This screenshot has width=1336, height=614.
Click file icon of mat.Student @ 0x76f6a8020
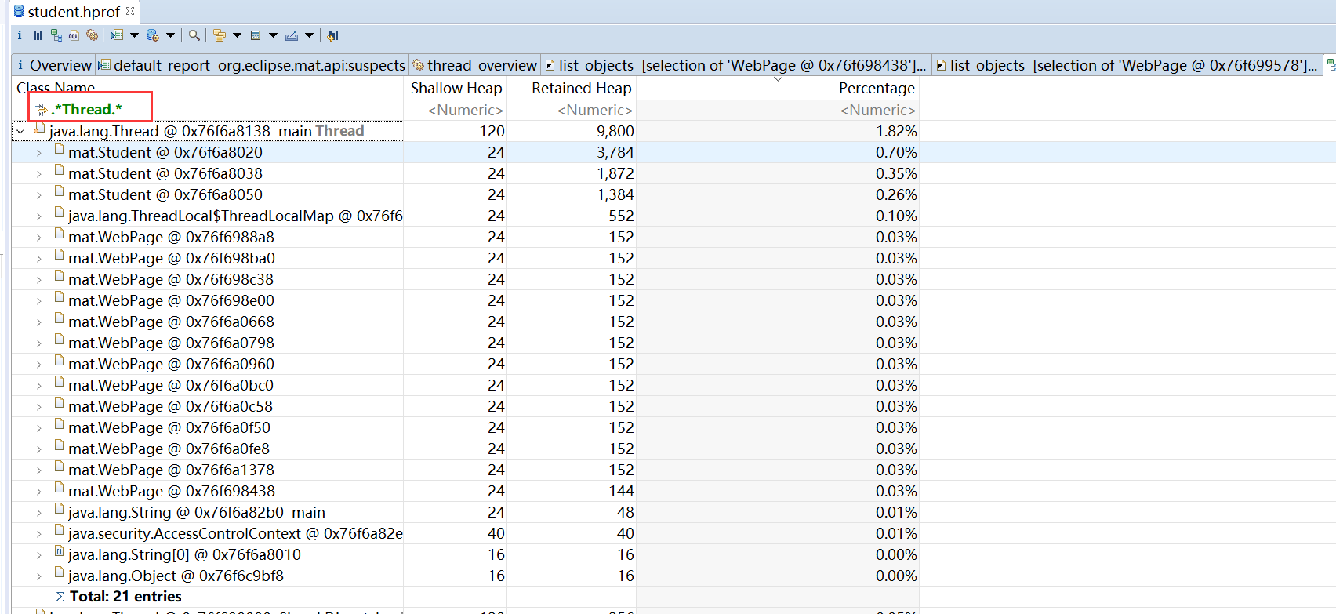tap(59, 150)
